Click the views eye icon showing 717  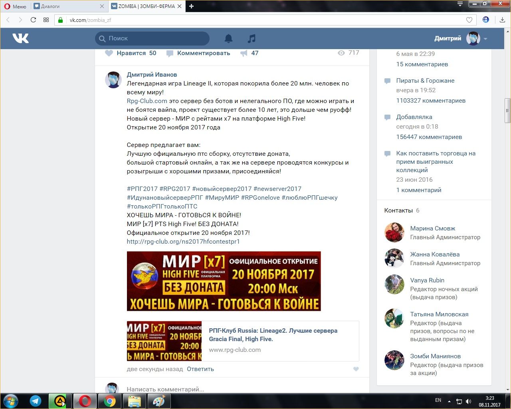341,53
